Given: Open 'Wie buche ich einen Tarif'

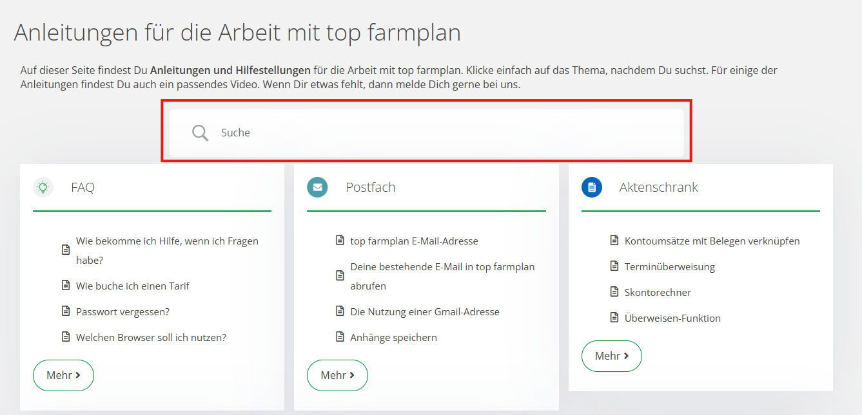Looking at the screenshot, I should pos(133,286).
